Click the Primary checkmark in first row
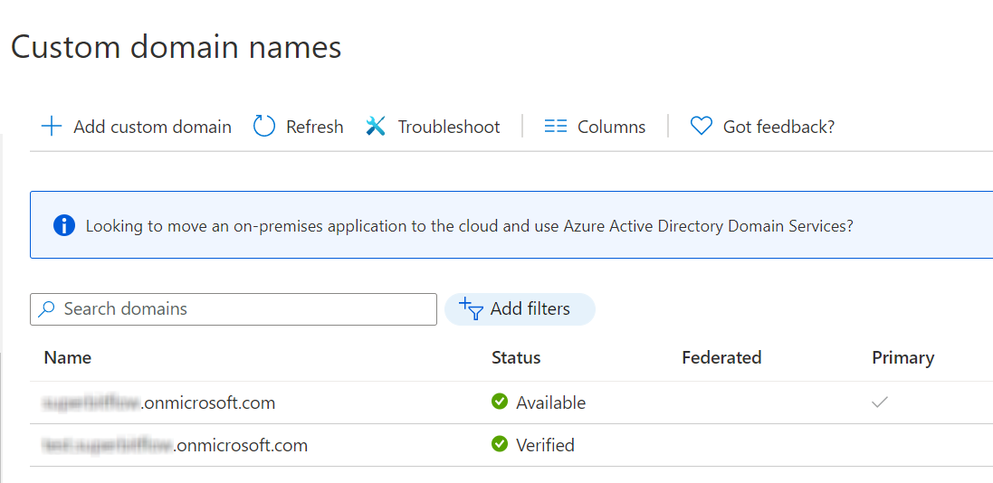993x483 pixels. [879, 402]
